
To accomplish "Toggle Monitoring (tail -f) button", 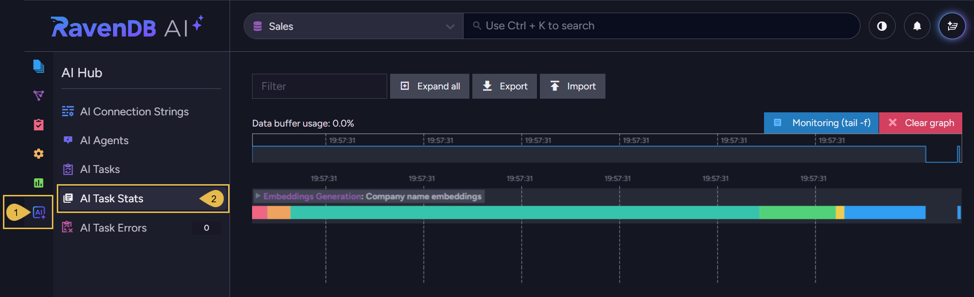I will 821,123.
